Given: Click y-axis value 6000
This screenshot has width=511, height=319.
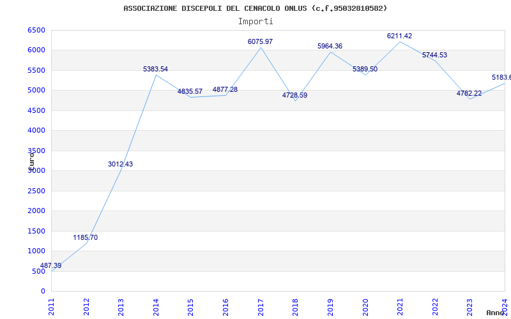Looking at the screenshot, I should coord(36,50).
